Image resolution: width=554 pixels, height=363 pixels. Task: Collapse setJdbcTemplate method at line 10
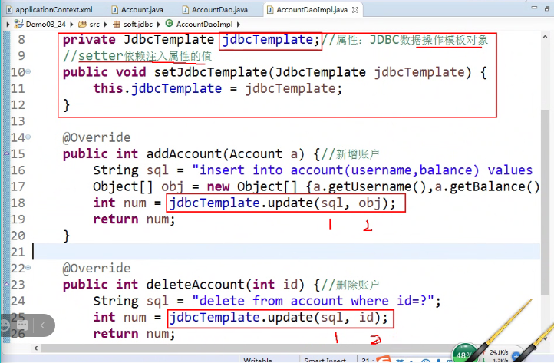[x=28, y=71]
